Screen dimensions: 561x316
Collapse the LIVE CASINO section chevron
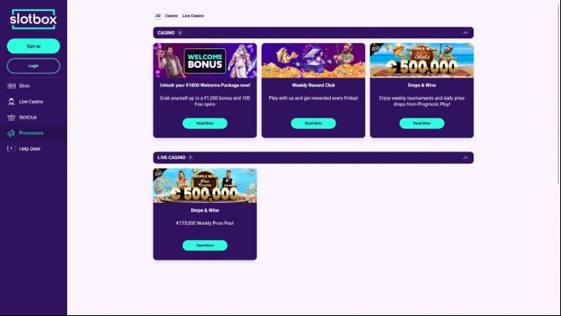[x=466, y=158]
